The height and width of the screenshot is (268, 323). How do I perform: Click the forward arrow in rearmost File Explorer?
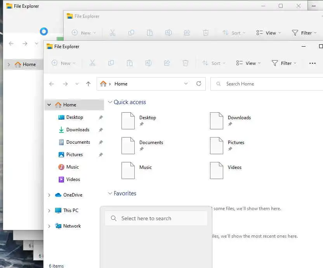25,44
